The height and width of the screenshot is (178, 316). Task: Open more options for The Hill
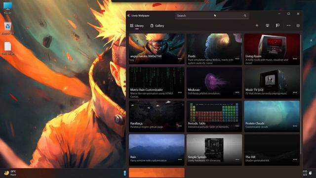click(295, 159)
